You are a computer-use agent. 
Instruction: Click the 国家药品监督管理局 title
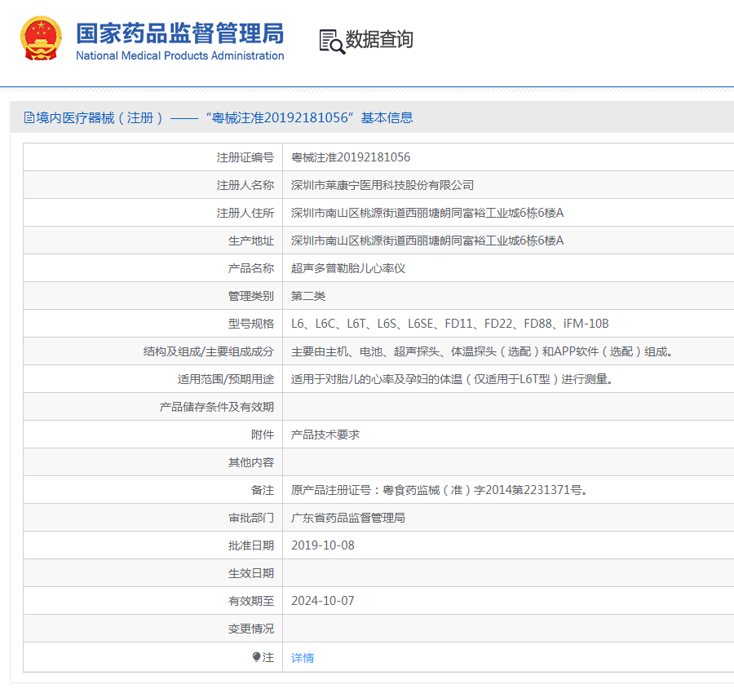[x=179, y=33]
